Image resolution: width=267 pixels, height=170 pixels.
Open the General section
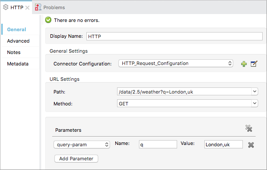17,29
